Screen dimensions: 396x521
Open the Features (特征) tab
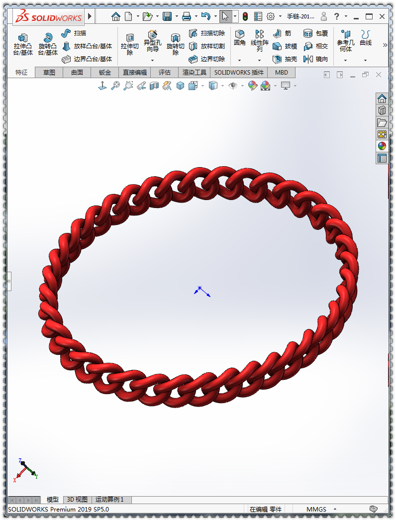(x=21, y=73)
